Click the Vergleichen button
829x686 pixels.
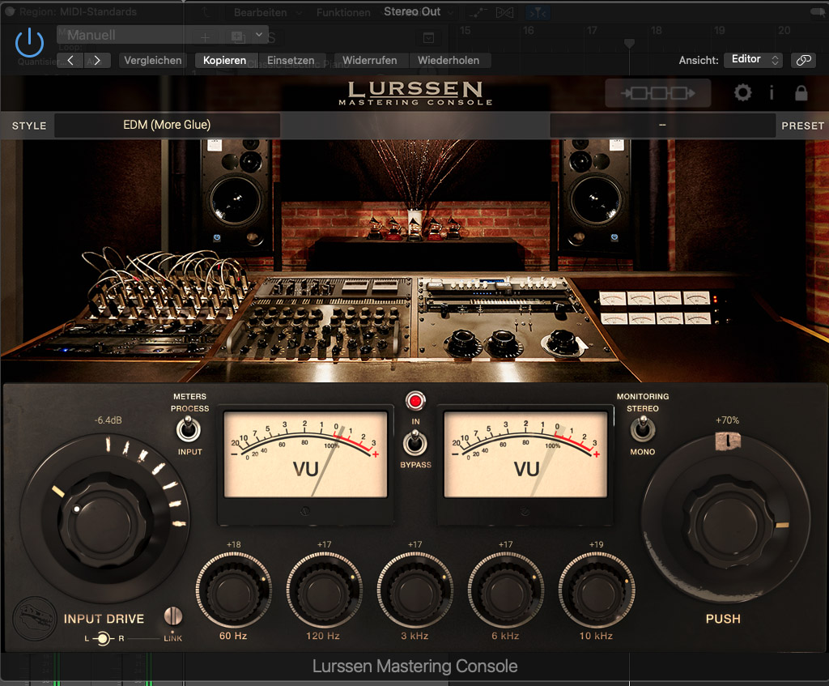[x=152, y=60]
